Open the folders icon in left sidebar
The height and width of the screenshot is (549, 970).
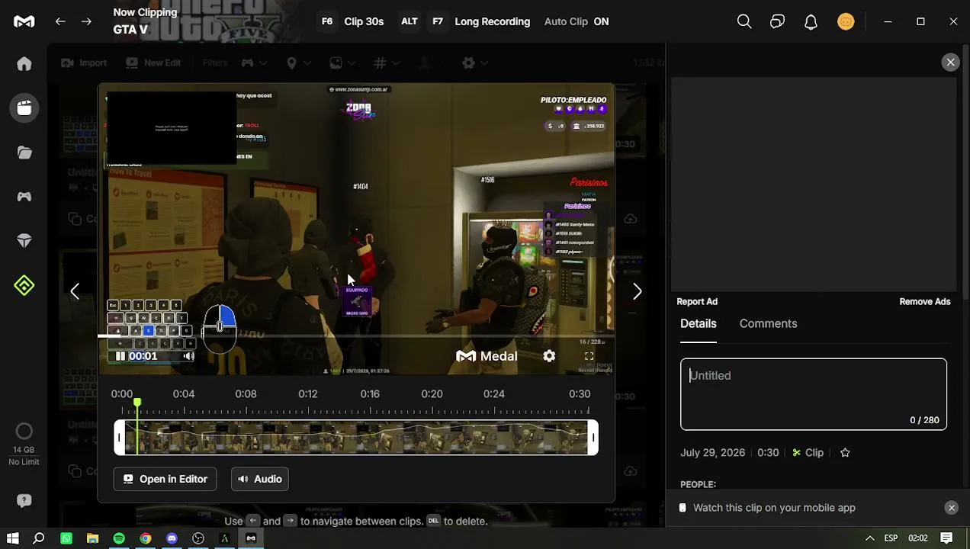click(x=24, y=152)
